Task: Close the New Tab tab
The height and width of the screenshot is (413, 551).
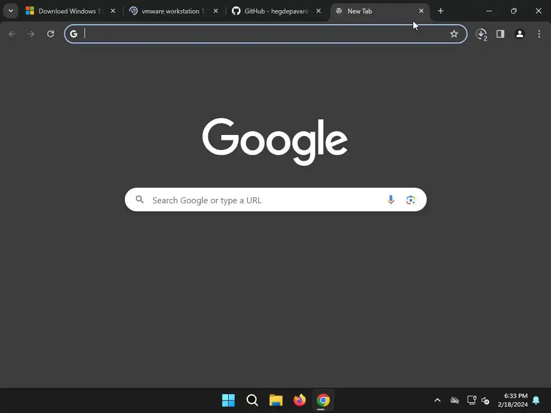Action: tap(421, 11)
